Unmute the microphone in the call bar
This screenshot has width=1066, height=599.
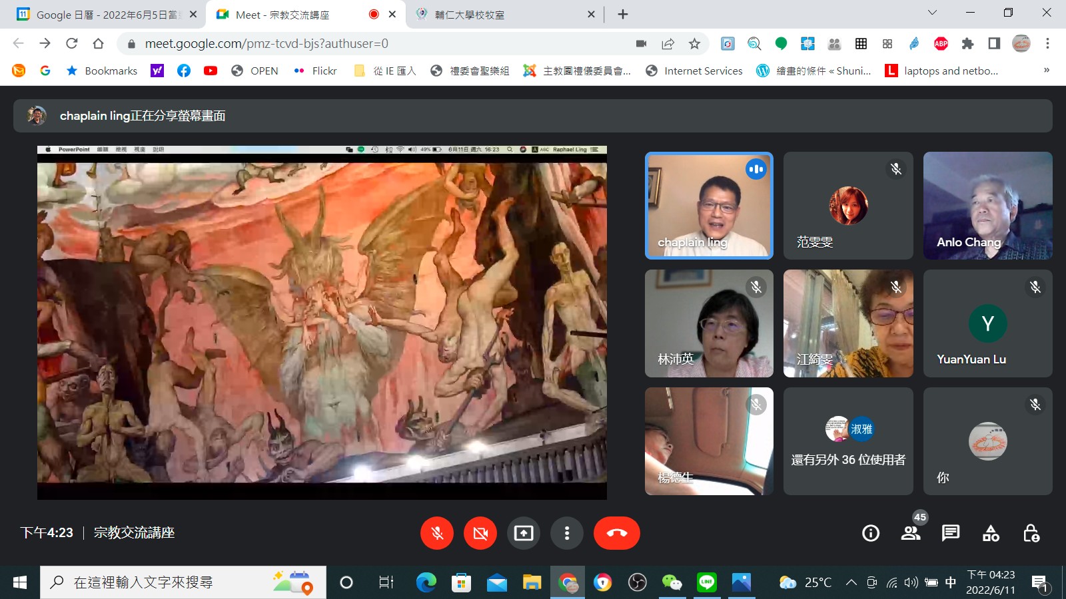click(x=437, y=533)
